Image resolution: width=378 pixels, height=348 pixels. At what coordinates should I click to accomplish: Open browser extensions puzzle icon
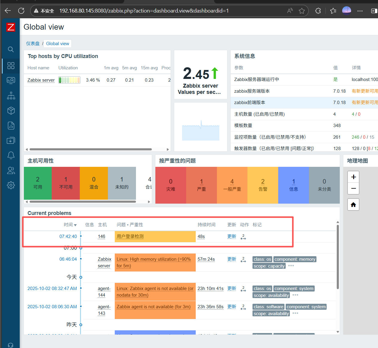point(318,11)
